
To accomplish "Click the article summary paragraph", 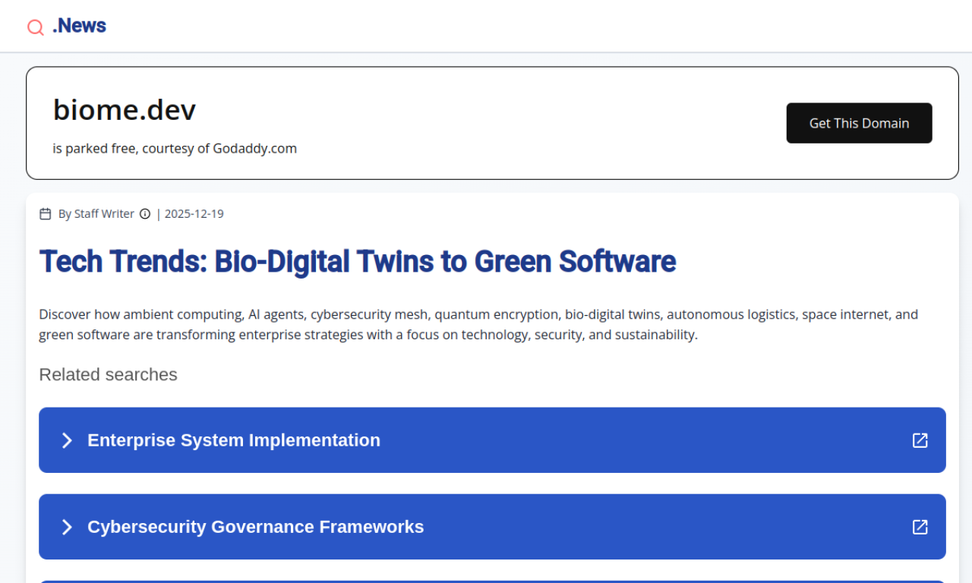I will click(478, 324).
